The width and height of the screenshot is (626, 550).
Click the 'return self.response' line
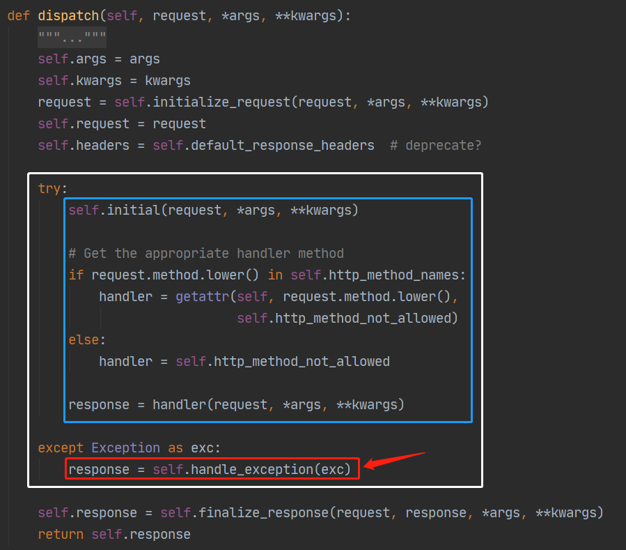(x=114, y=535)
